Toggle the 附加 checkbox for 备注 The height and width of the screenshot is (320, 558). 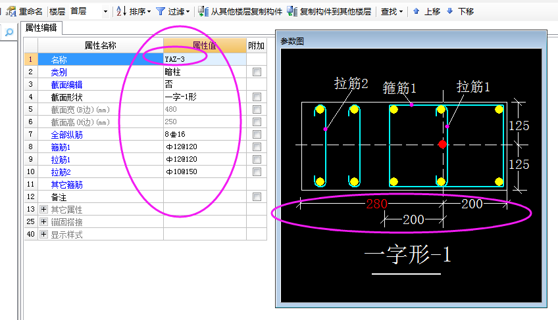click(x=257, y=196)
